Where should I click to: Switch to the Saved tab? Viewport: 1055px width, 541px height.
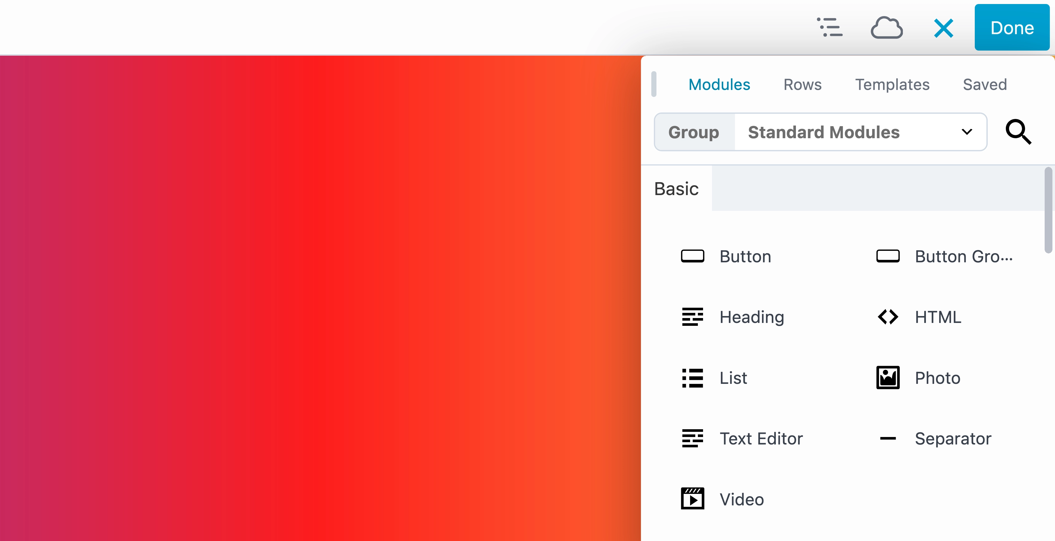click(985, 84)
